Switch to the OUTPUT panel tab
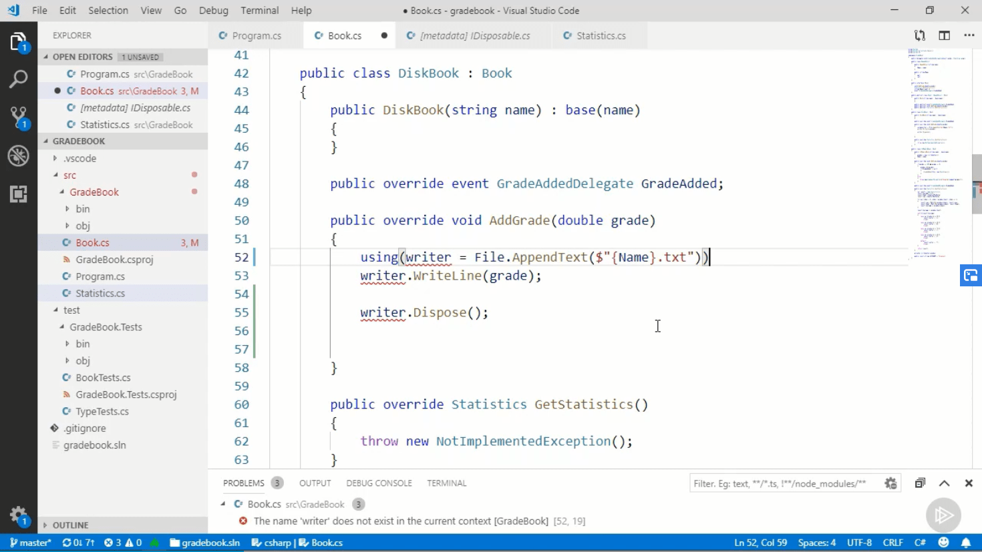The image size is (982, 552). coord(315,483)
